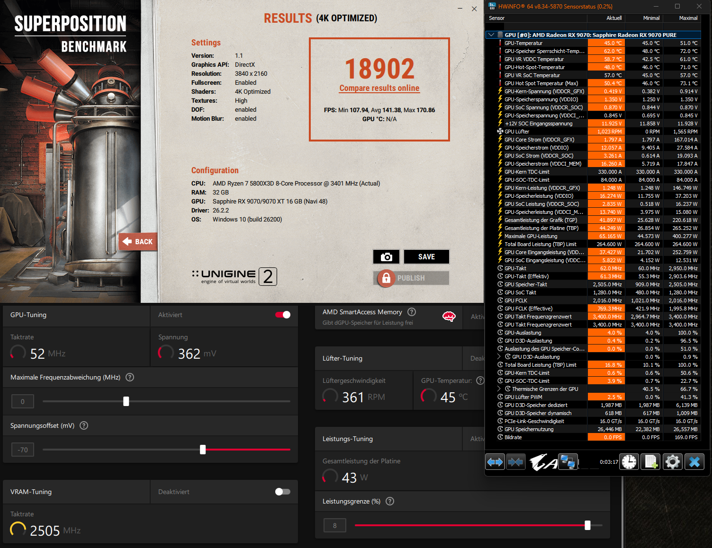712x548 pixels.
Task: Click the PUBLISH button label
Action: click(x=411, y=278)
